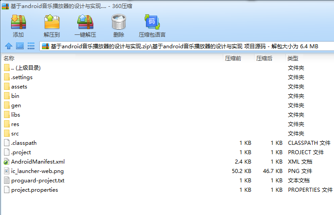Click the proguard-project.txt text file icon
Image resolution: width=334 pixels, height=215 pixels.
click(7, 180)
